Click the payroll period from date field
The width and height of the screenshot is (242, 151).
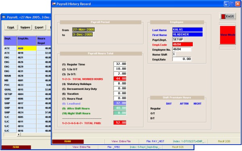(x=83, y=29)
